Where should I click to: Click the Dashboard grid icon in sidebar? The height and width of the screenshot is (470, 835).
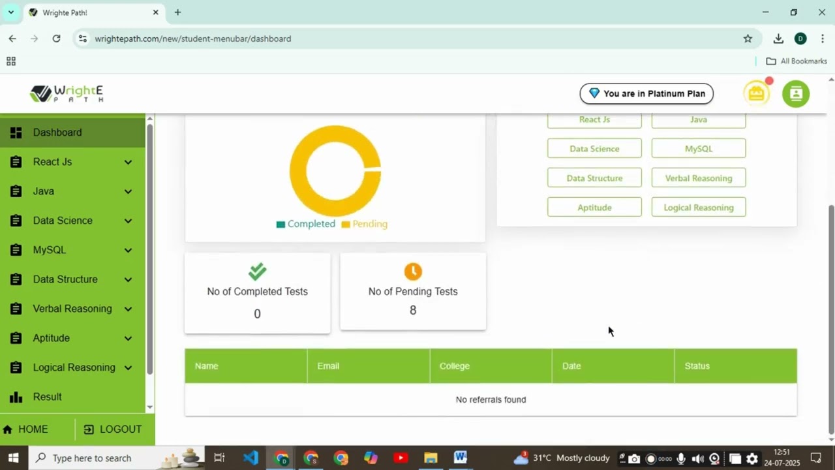coord(16,133)
